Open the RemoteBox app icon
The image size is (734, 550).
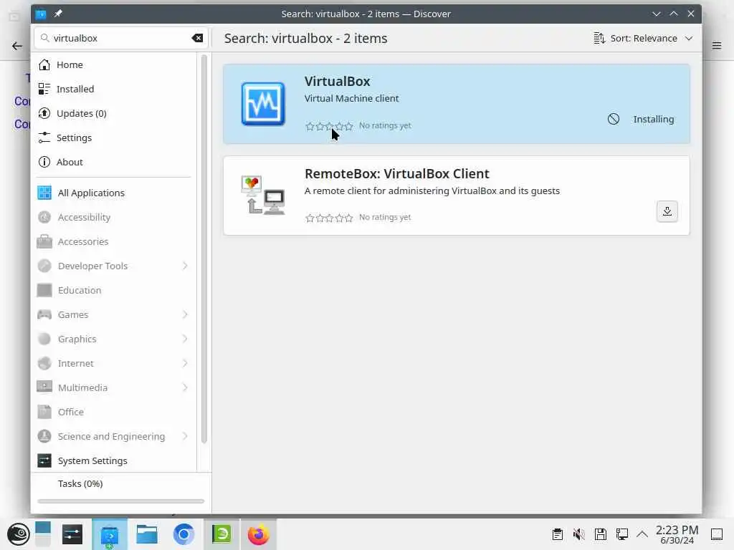[x=263, y=195]
